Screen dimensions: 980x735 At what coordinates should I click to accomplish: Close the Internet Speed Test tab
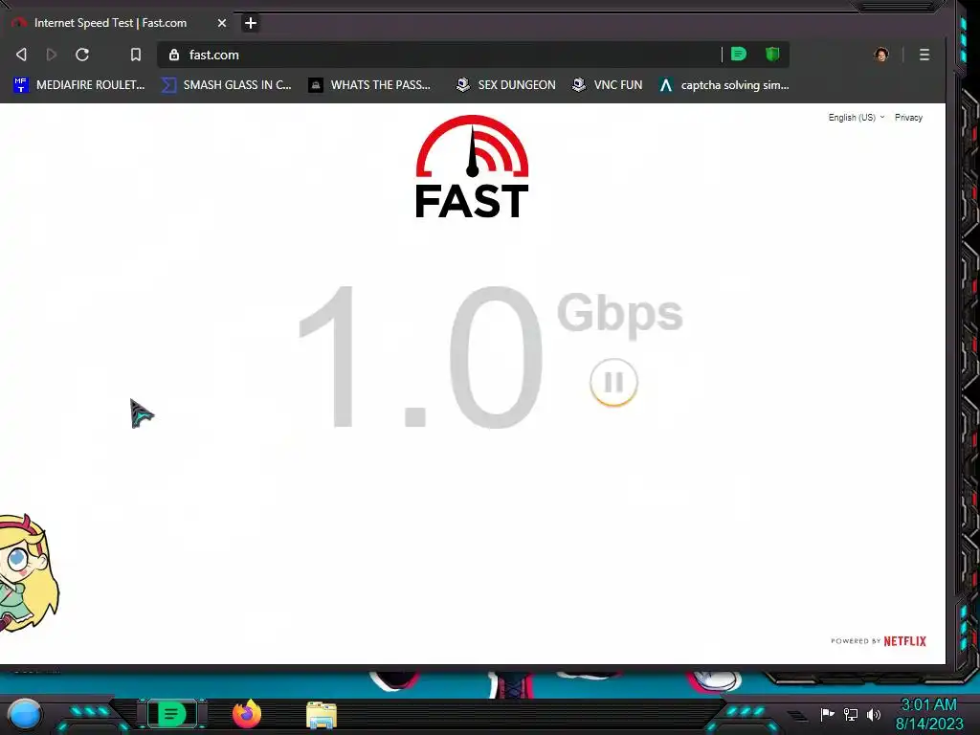[222, 23]
